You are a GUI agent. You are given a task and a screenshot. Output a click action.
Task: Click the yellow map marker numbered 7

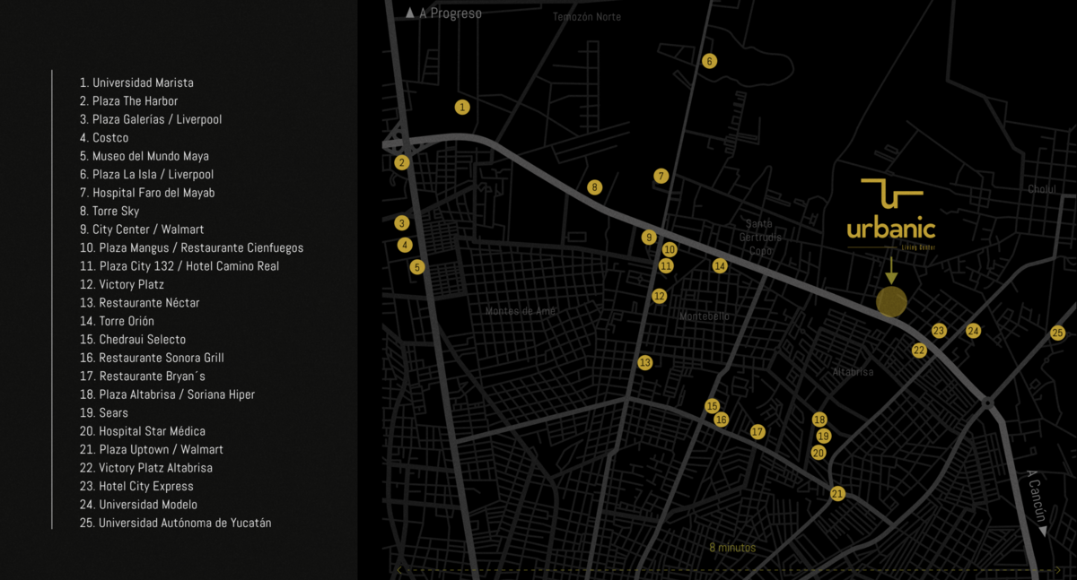[x=661, y=177]
